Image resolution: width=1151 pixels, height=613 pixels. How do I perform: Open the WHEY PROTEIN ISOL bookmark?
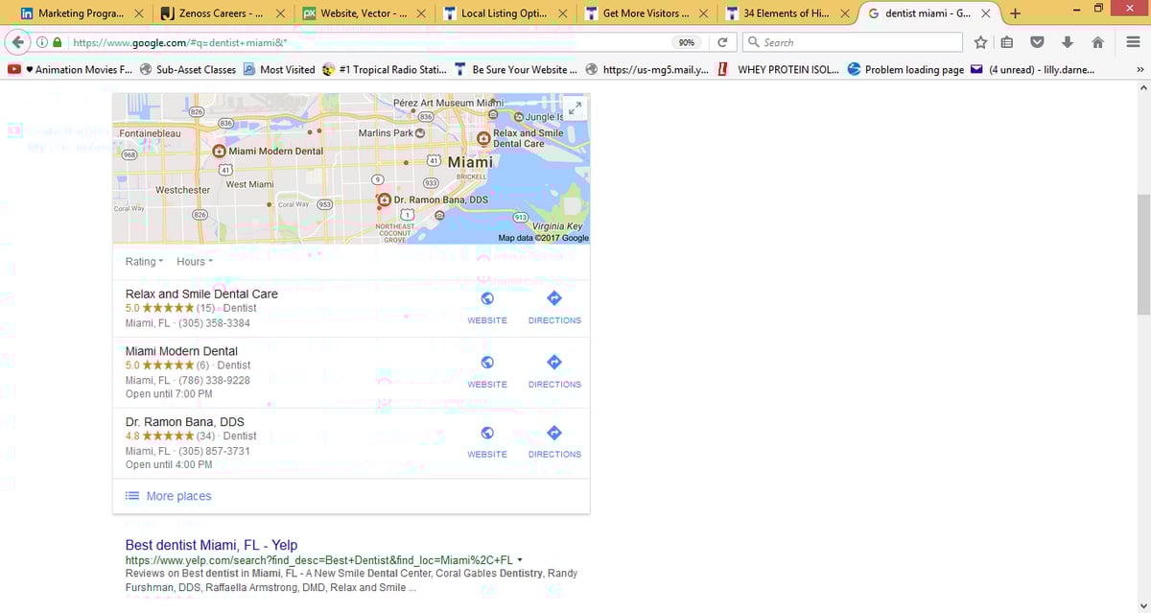[778, 69]
